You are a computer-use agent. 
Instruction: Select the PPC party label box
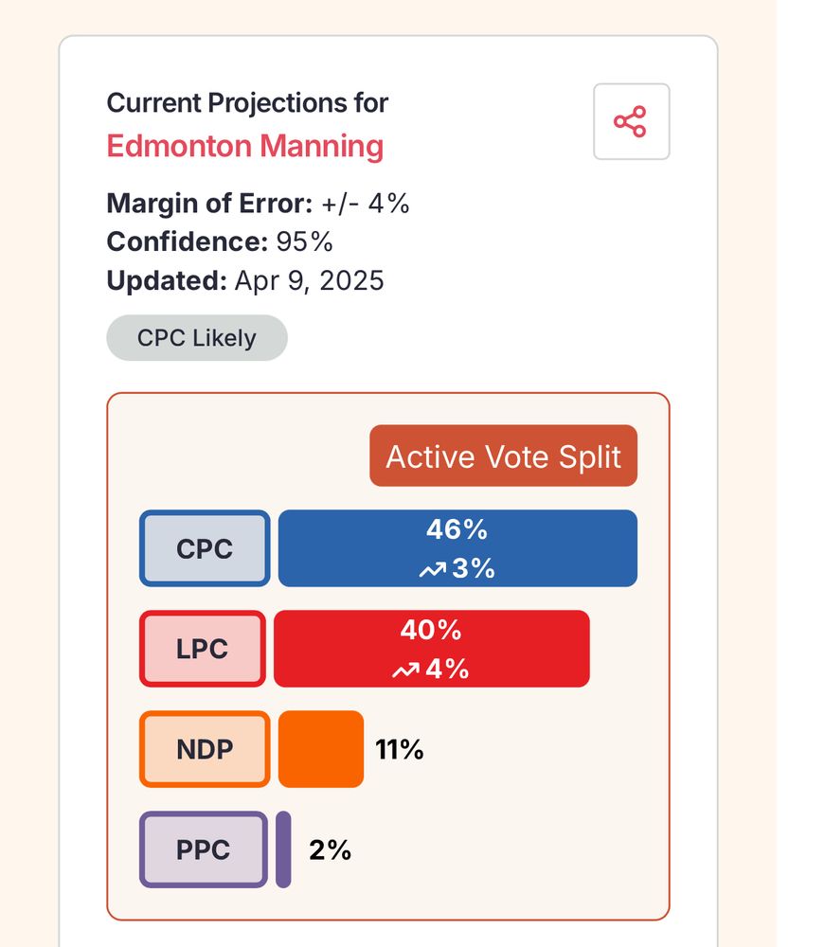pyautogui.click(x=204, y=849)
